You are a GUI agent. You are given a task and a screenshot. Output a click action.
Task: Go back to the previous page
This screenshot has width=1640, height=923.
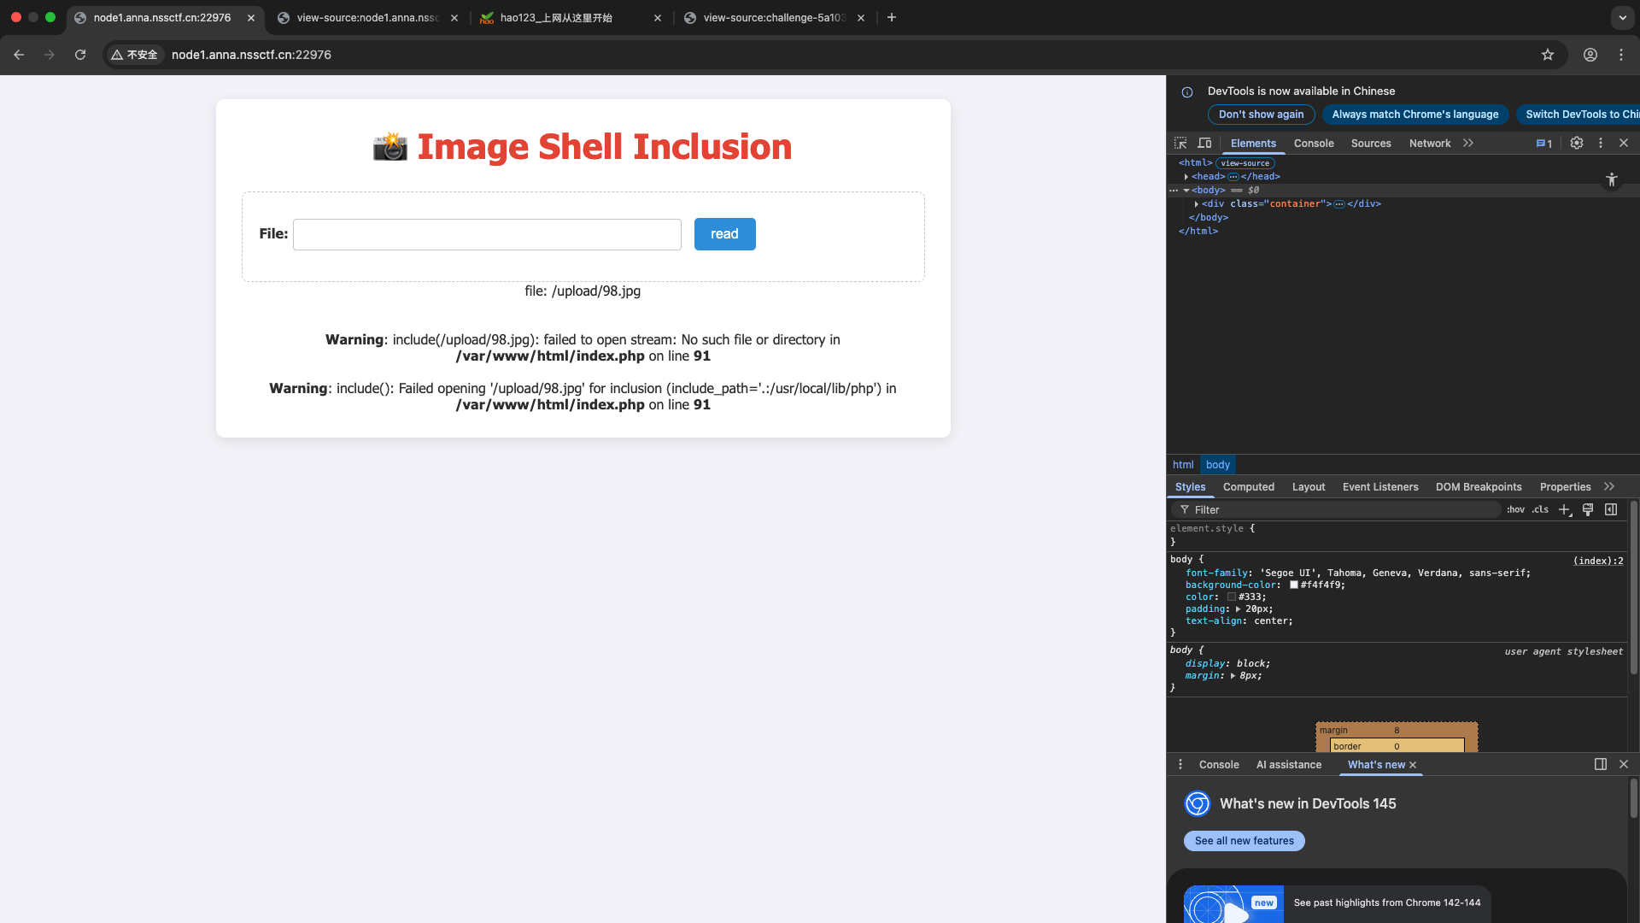[19, 55]
